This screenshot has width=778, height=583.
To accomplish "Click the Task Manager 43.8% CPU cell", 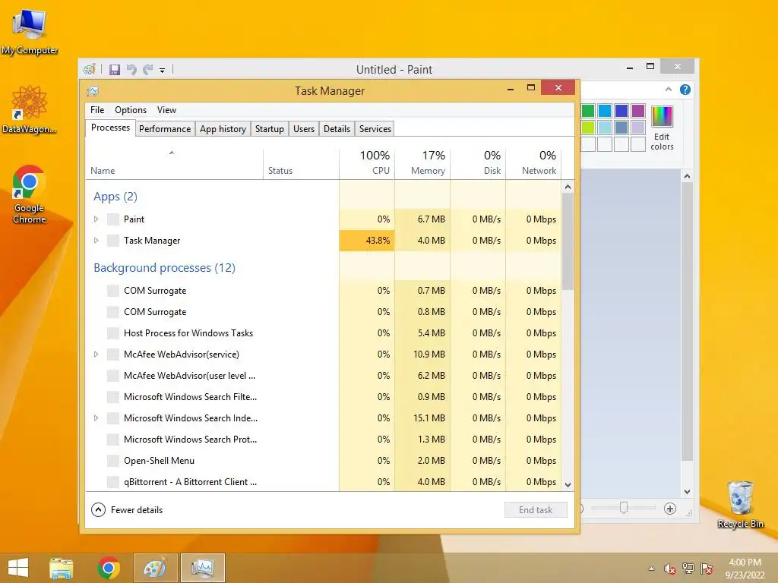I will click(x=367, y=241).
